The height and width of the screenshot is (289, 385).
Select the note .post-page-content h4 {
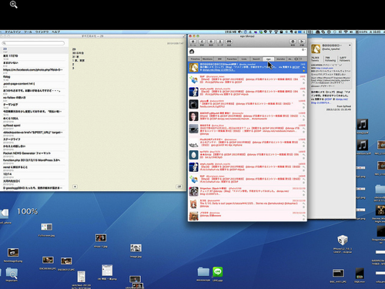pyautogui.click(x=34, y=85)
